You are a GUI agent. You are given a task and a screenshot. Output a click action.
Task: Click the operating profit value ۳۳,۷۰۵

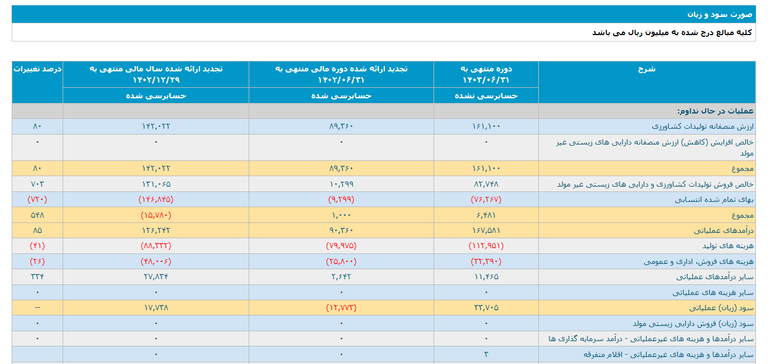coord(486,308)
